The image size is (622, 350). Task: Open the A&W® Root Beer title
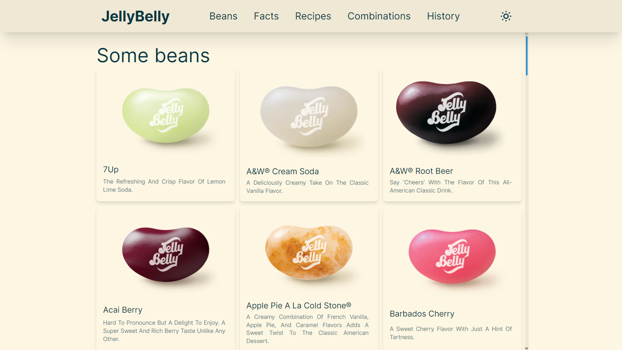point(421,171)
